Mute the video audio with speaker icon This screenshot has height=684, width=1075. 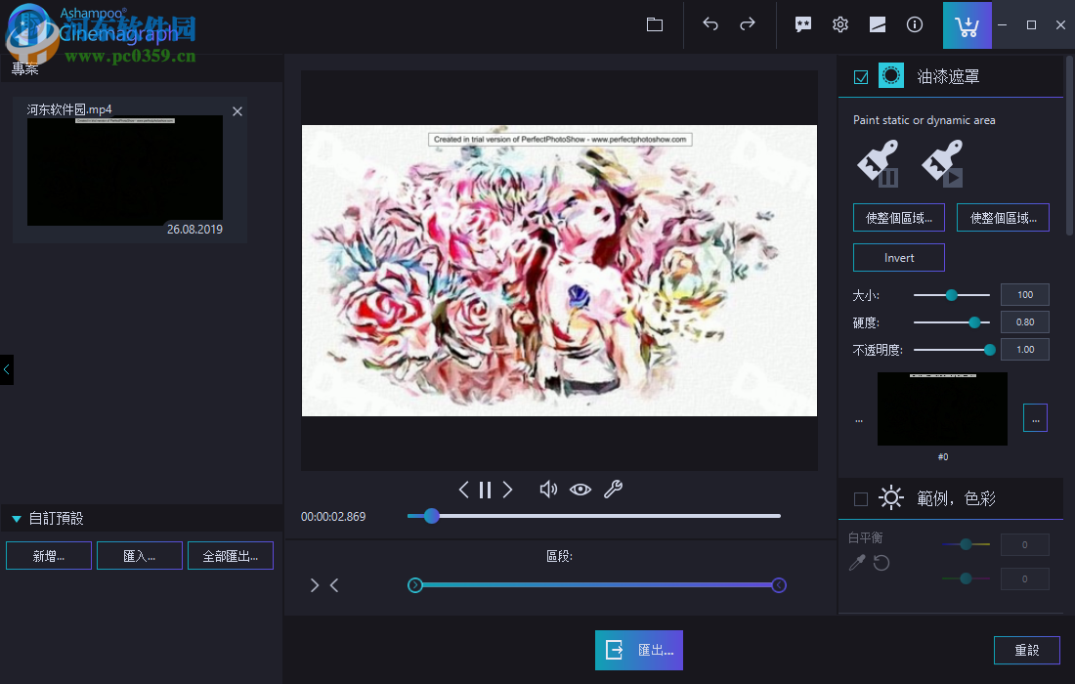coord(548,489)
